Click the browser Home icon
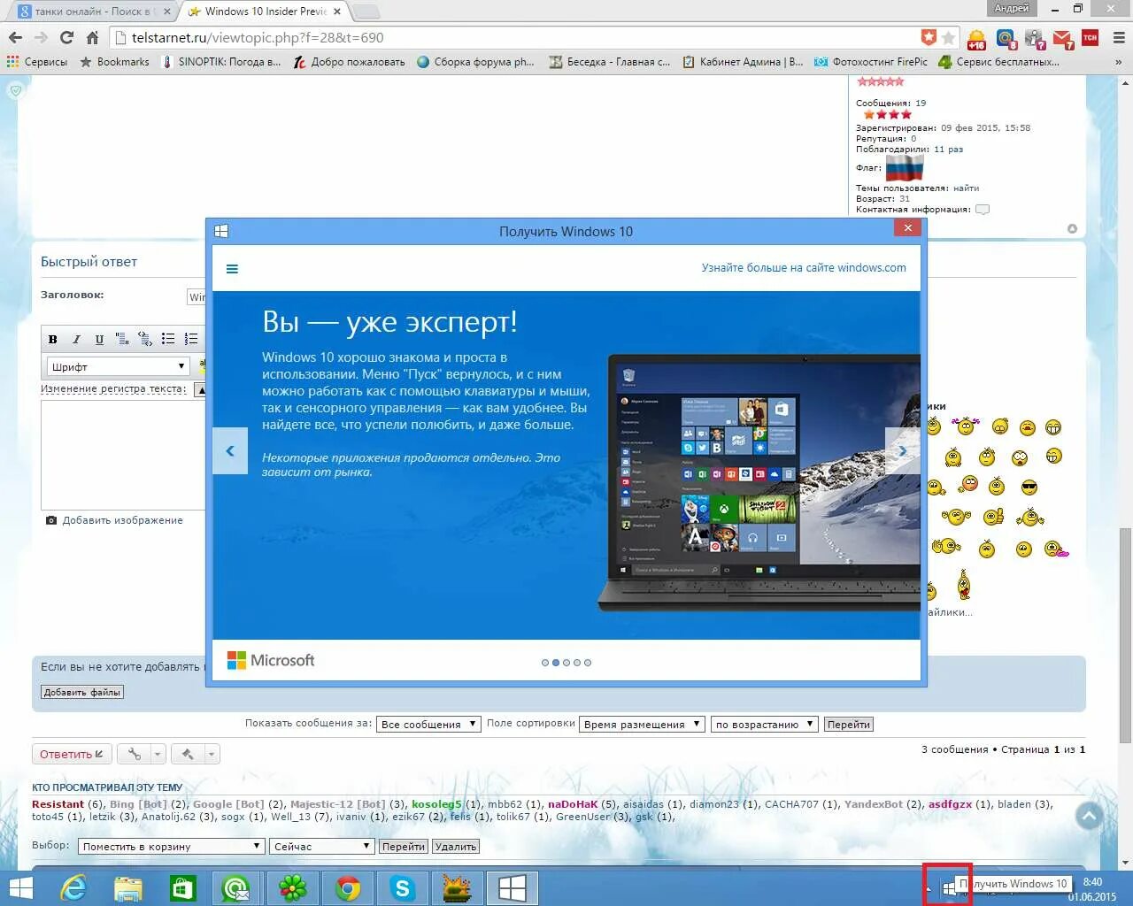Image resolution: width=1133 pixels, height=906 pixels. coord(92,37)
